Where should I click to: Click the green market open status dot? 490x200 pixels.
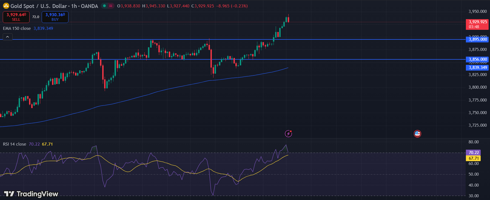pos(104,6)
